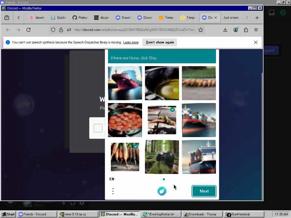Screen dimensions: 291x218
Task: Select the cruise ship with containers image
Action: pos(199,157)
